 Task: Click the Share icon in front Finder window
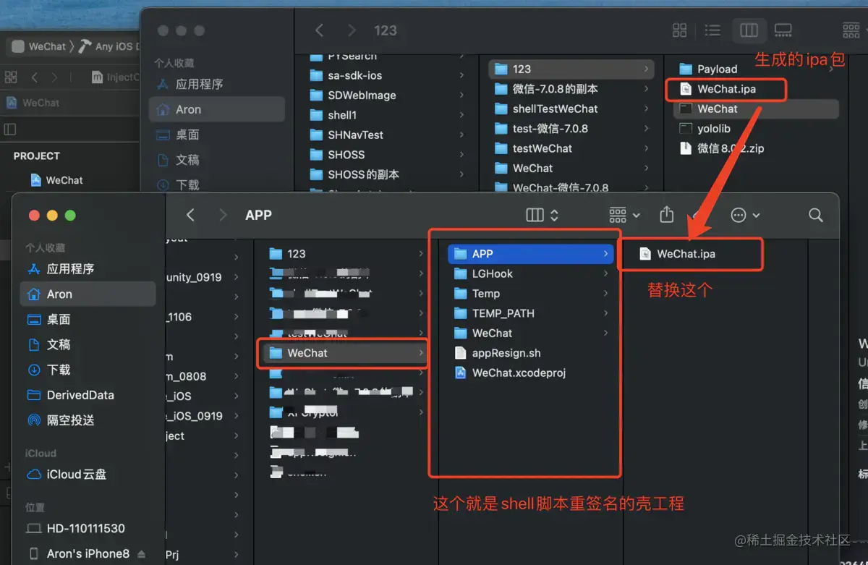[x=667, y=215]
